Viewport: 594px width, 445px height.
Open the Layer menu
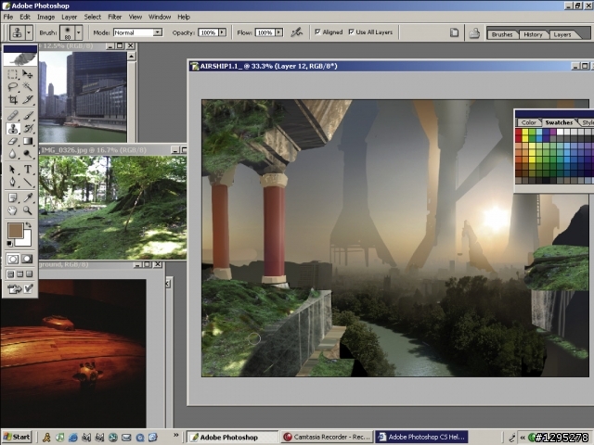click(x=70, y=17)
